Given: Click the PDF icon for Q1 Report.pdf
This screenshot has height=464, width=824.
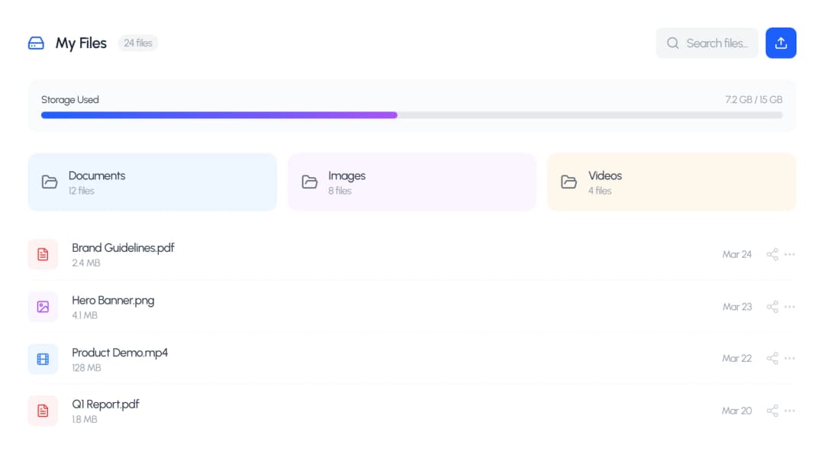Looking at the screenshot, I should (x=43, y=411).
